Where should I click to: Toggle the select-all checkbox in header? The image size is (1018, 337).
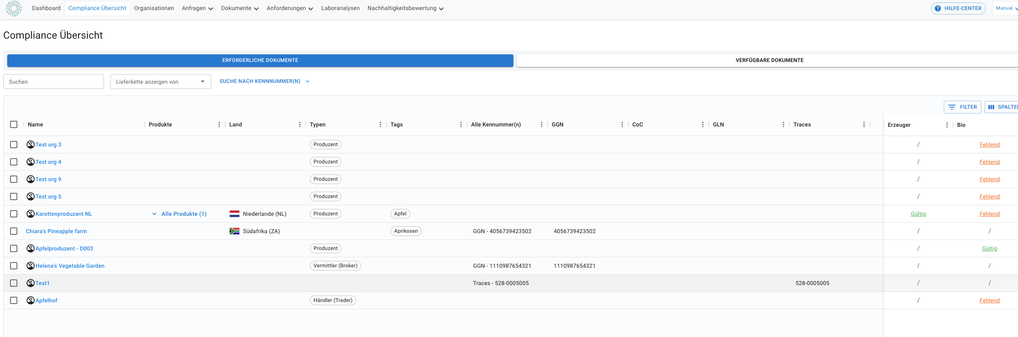pos(14,124)
